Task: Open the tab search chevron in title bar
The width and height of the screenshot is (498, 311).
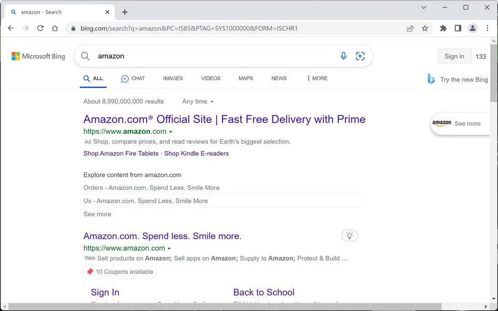Action: [x=424, y=7]
